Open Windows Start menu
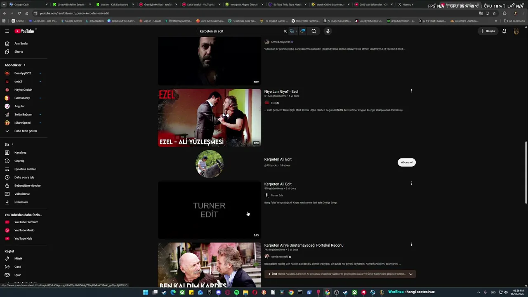Viewport: 528px width, 297px height. pos(146,292)
